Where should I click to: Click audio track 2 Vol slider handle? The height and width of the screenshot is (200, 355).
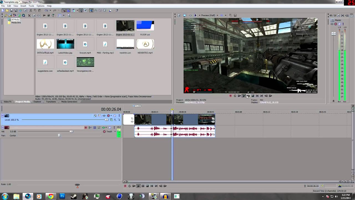[71, 131]
